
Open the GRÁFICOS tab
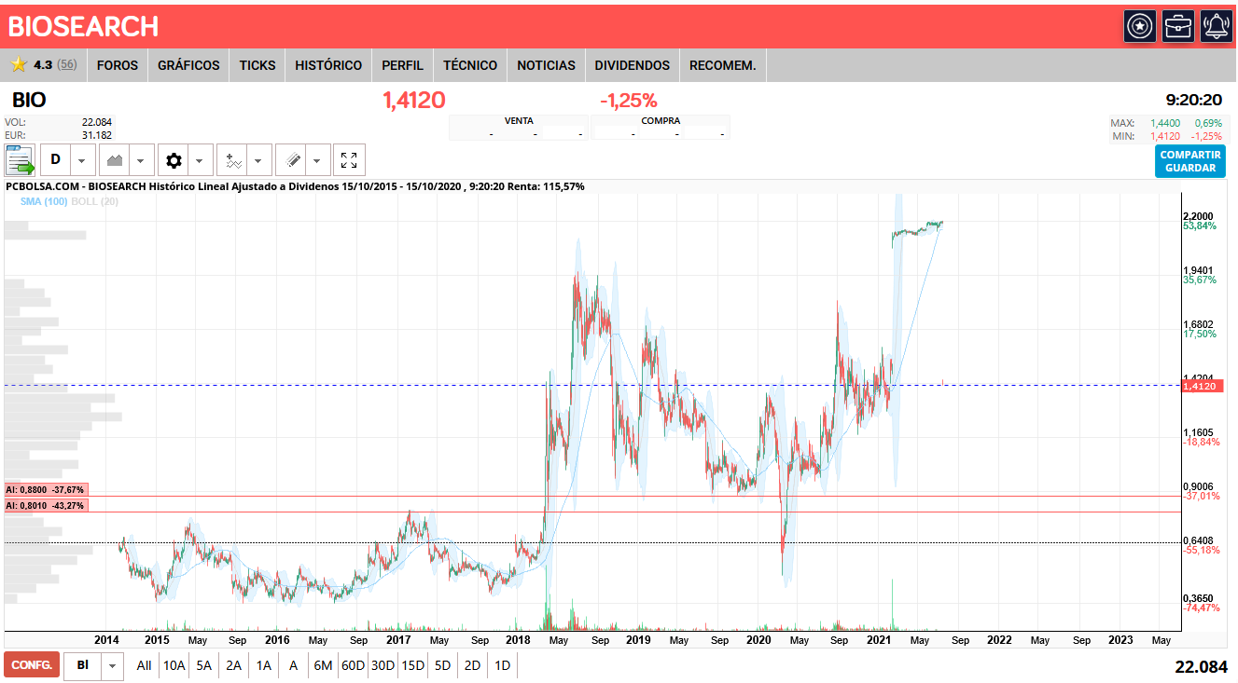[x=188, y=65]
